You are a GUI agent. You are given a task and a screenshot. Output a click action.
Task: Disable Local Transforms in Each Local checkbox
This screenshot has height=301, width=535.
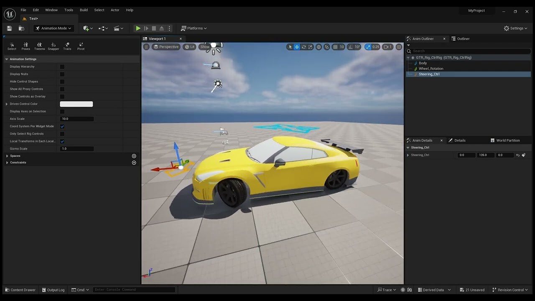point(62,141)
